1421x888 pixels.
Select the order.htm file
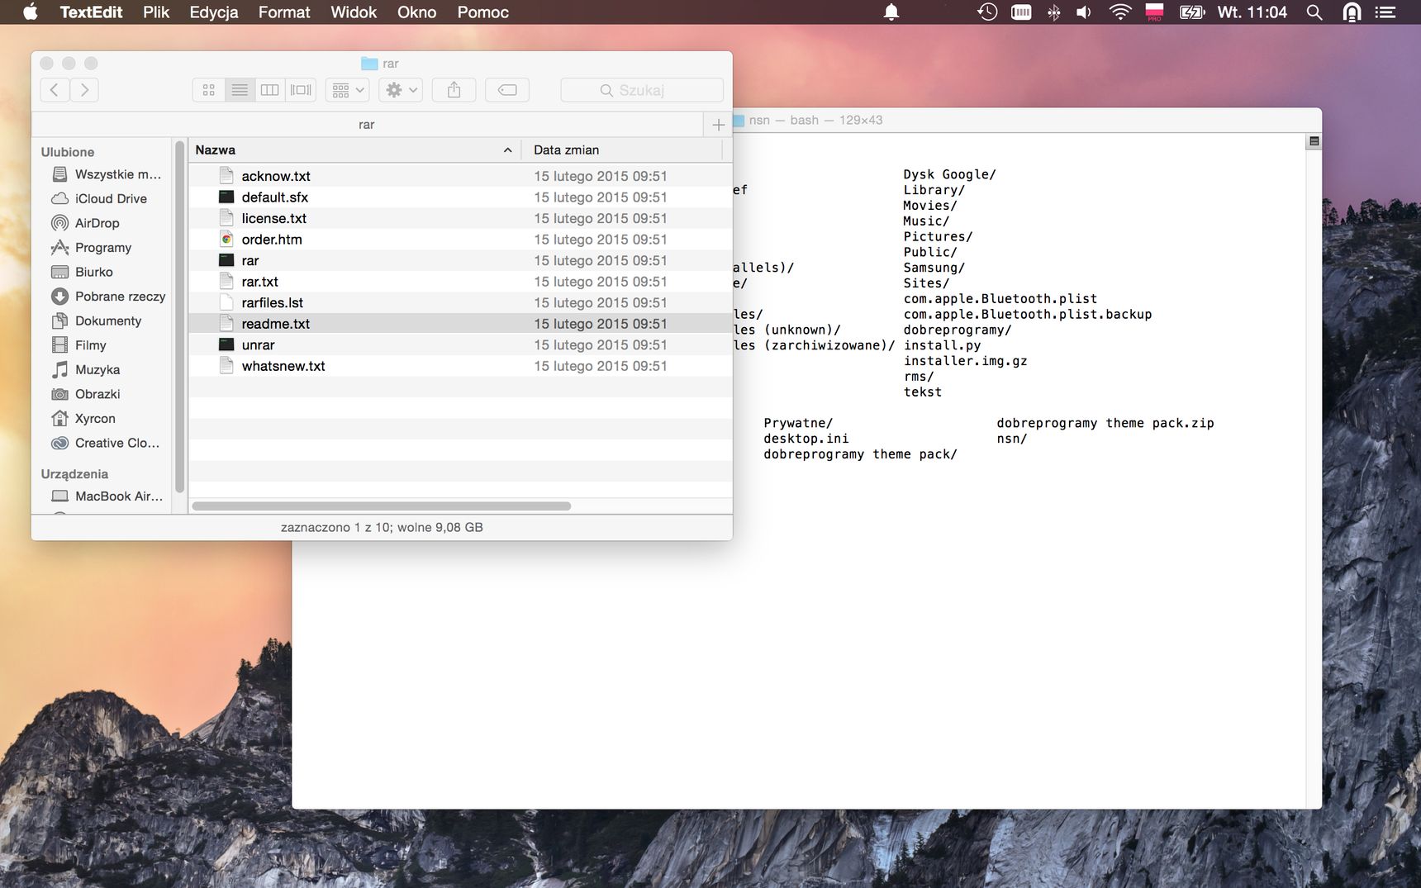[x=460, y=240]
